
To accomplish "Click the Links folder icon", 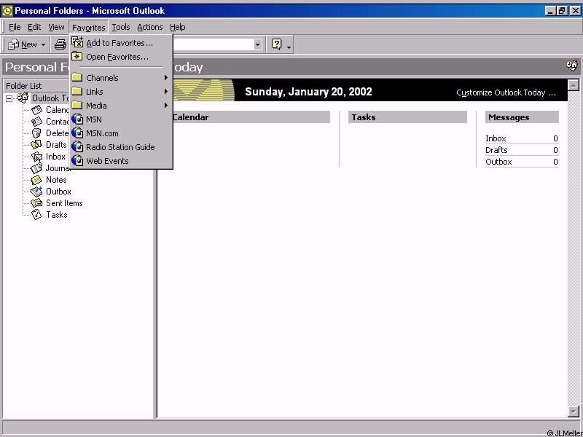I will pos(77,92).
